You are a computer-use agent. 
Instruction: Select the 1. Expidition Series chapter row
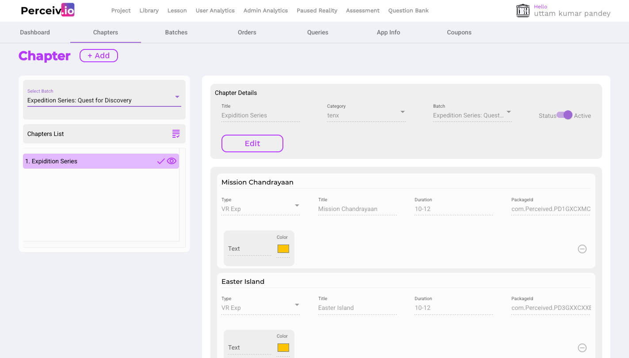pos(101,161)
